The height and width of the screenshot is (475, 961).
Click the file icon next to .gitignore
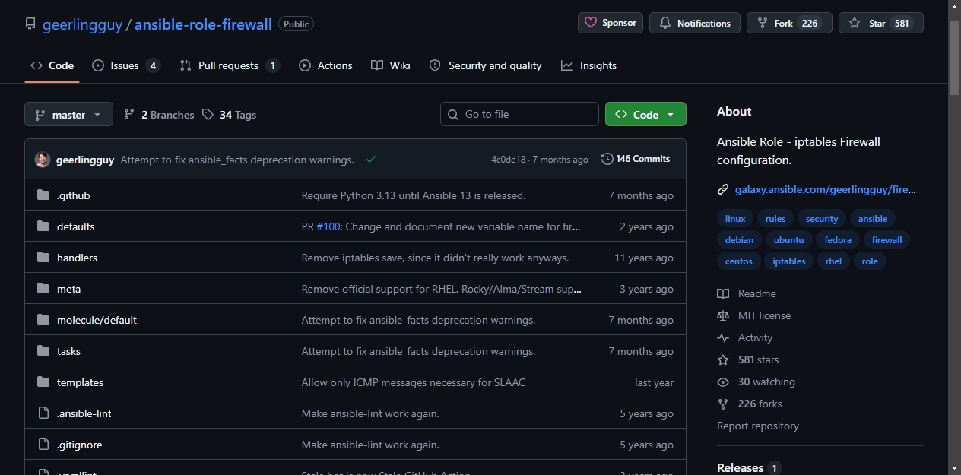pos(43,445)
